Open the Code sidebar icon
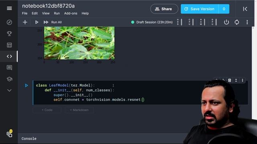This screenshot has width=257, height=144. pyautogui.click(x=9, y=56)
